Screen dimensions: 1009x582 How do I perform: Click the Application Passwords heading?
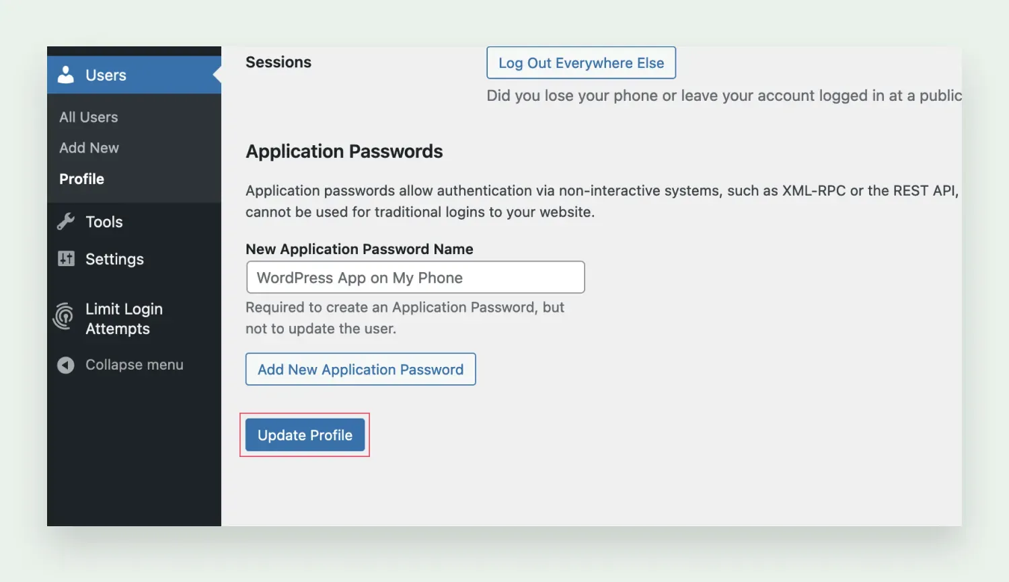pos(344,152)
